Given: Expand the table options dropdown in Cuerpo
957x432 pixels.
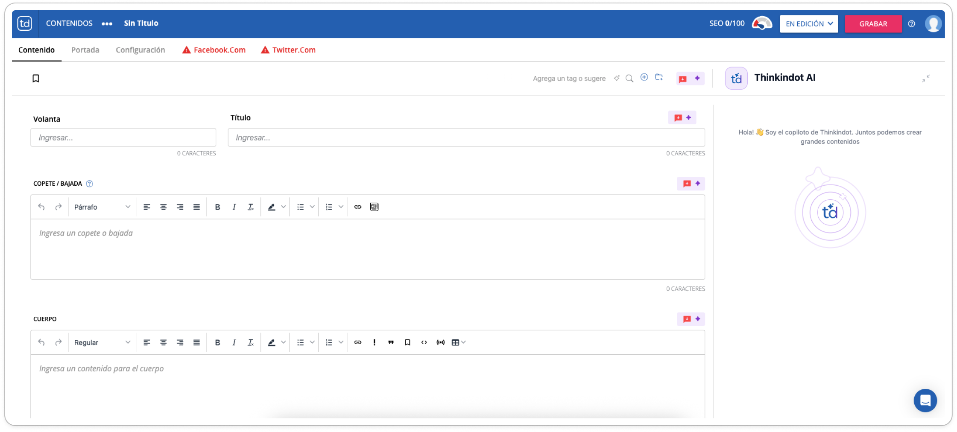Looking at the screenshot, I should [464, 342].
